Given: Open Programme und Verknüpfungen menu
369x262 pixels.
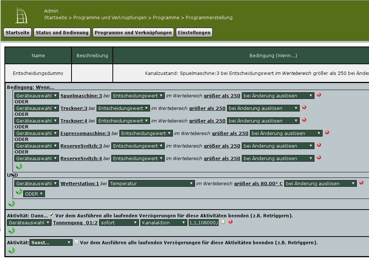Looking at the screenshot, I should click(x=133, y=32).
